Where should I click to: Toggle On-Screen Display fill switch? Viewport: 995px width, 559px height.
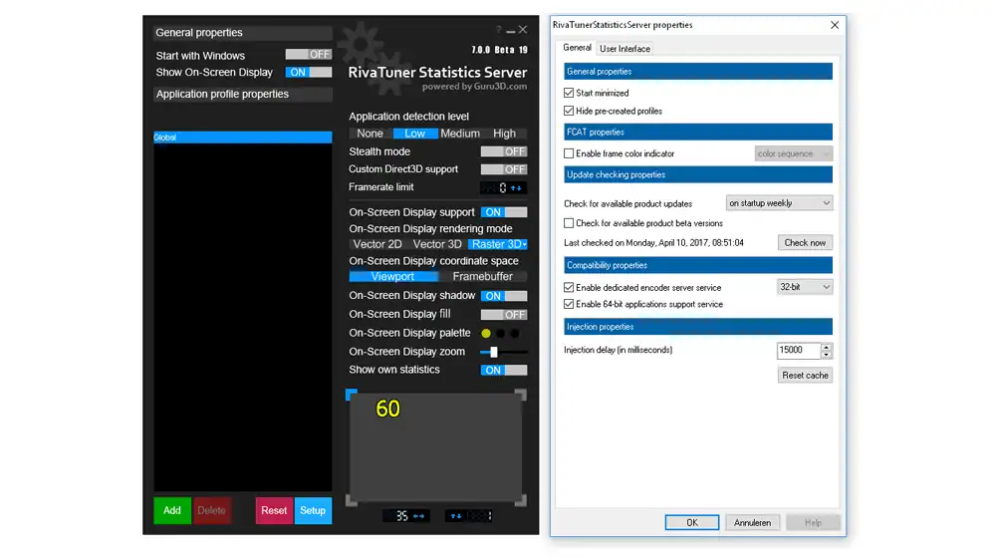pyautogui.click(x=504, y=315)
